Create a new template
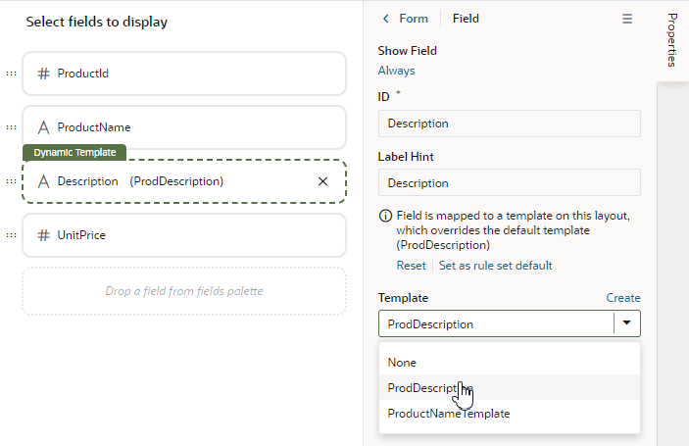 pyautogui.click(x=623, y=298)
